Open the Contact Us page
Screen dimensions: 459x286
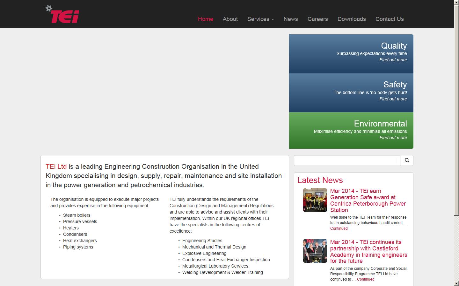pyautogui.click(x=390, y=19)
